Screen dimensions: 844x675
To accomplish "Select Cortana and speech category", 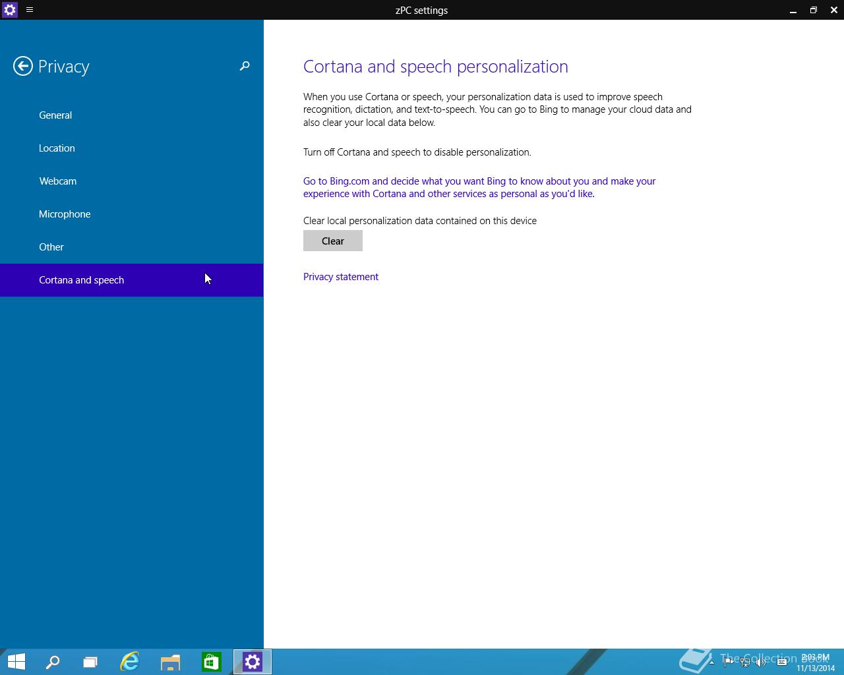I will (x=132, y=280).
